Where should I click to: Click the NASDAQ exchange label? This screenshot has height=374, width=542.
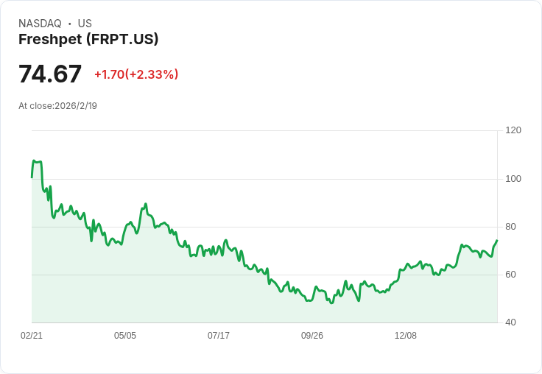(40, 24)
